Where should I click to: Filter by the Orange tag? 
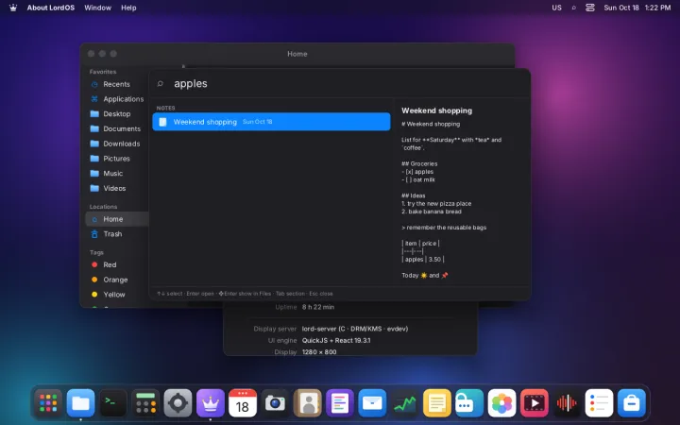(x=116, y=280)
